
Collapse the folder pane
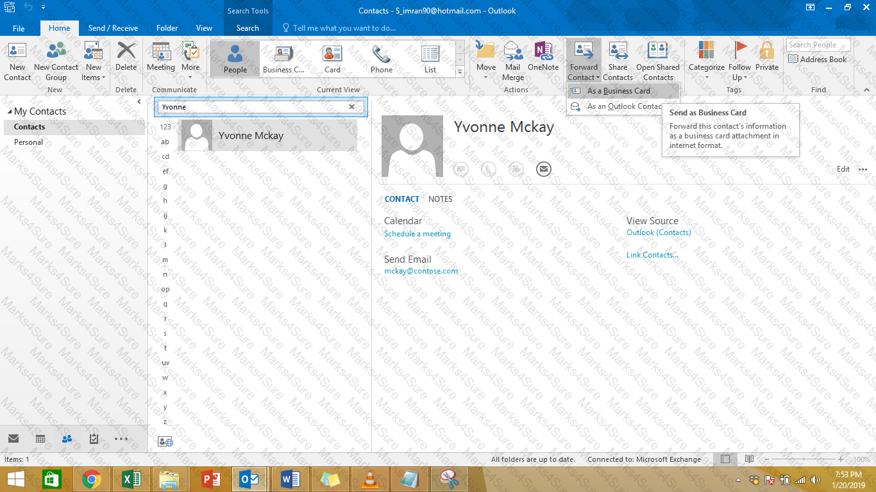[x=139, y=102]
